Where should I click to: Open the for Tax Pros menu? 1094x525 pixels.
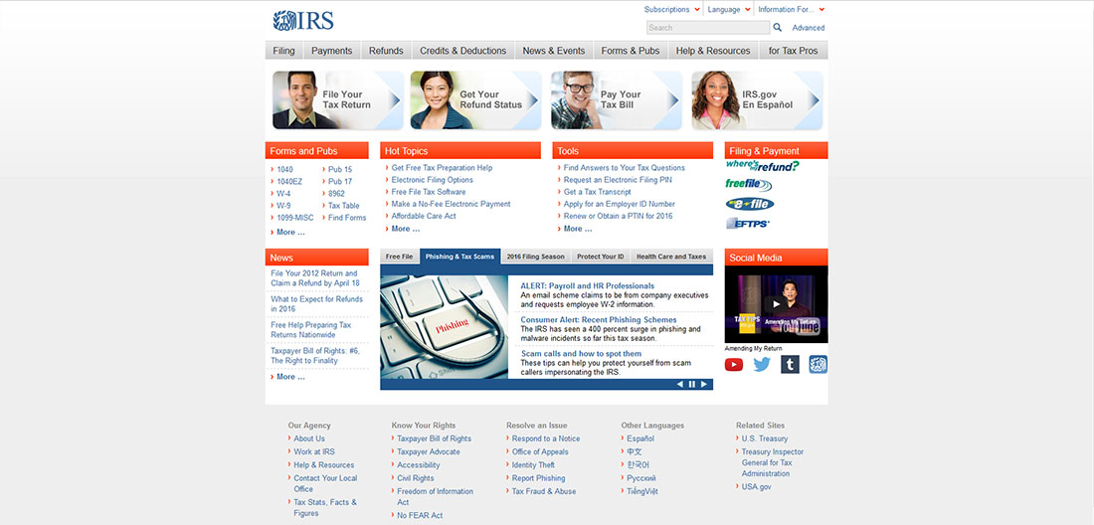794,51
